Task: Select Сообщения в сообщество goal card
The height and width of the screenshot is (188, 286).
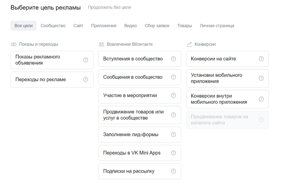Action: pos(140,77)
